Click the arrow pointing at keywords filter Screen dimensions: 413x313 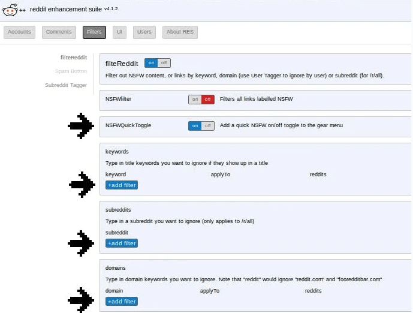click(x=80, y=185)
